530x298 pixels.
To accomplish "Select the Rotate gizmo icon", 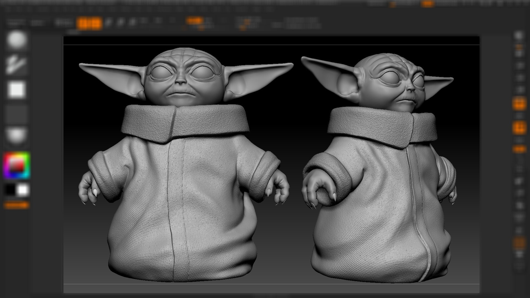I will click(133, 23).
